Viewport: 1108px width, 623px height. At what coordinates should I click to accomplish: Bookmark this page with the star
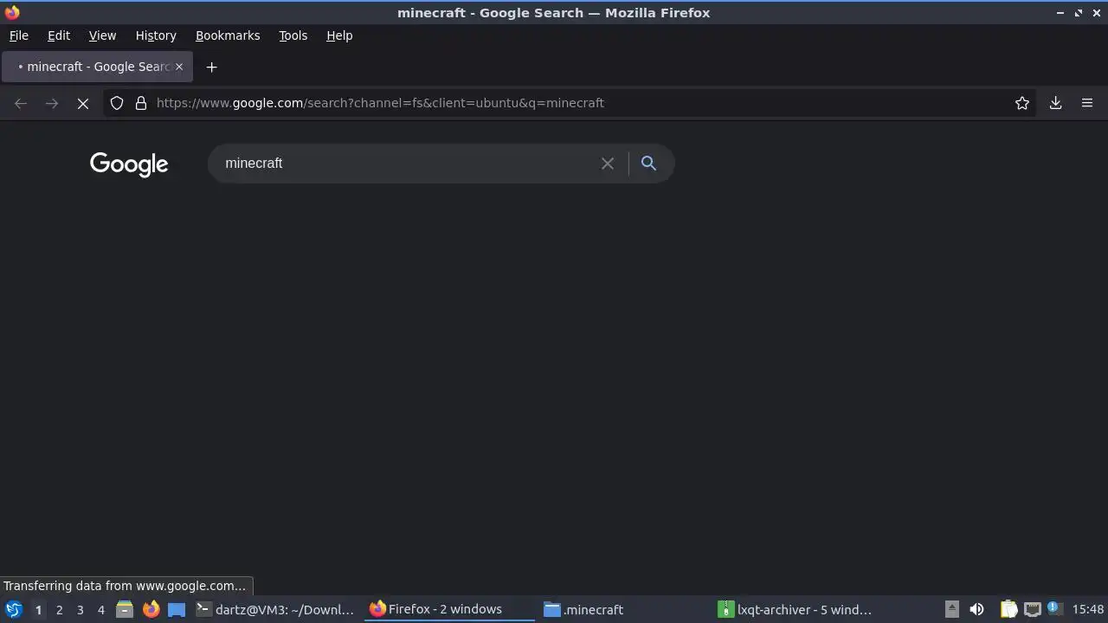pyautogui.click(x=1022, y=103)
